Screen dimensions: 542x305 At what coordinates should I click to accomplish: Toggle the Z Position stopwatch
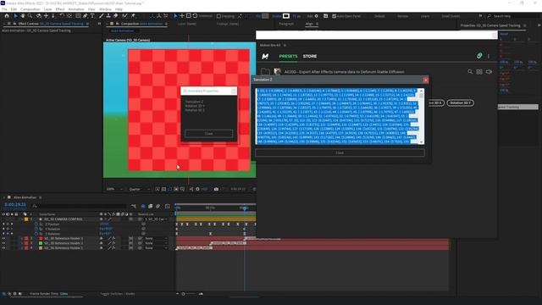point(36,224)
